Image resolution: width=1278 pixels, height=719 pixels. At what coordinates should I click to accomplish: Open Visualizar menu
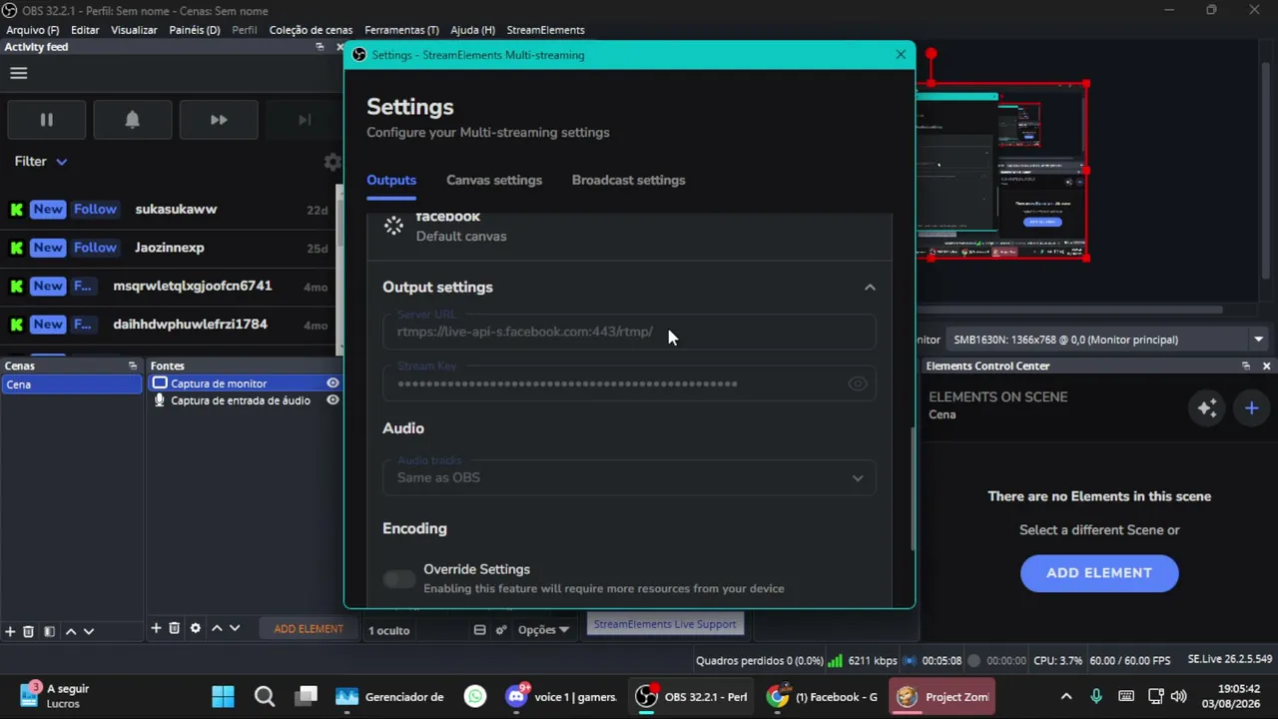(x=134, y=30)
